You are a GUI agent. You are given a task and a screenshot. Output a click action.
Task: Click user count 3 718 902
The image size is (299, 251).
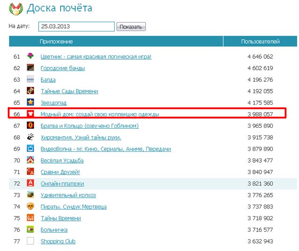coord(260,218)
